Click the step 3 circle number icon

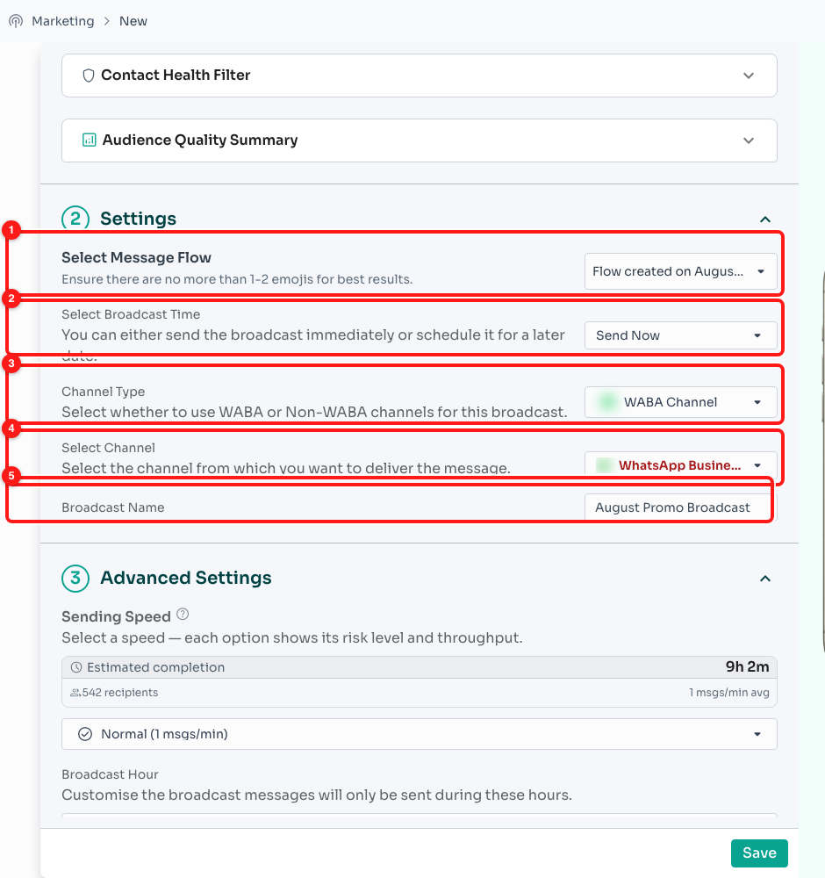pyautogui.click(x=75, y=578)
